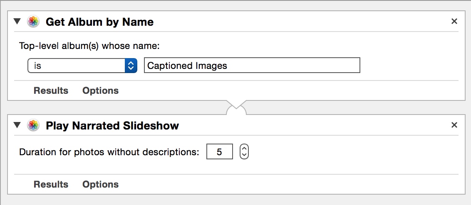
Task: Click the Captioned Images album name field
Action: coord(252,65)
